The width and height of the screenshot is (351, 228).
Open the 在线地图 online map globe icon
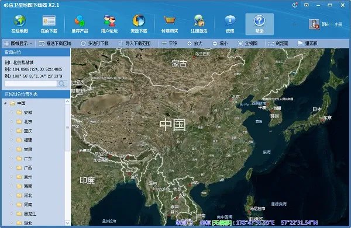tap(19, 21)
